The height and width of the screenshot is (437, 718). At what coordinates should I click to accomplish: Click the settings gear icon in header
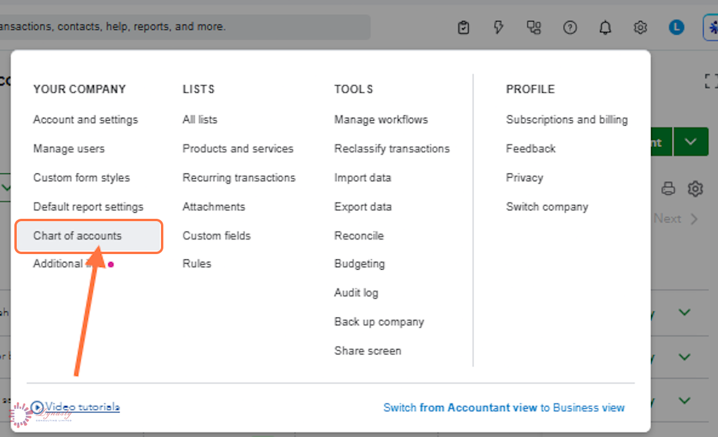[641, 27]
